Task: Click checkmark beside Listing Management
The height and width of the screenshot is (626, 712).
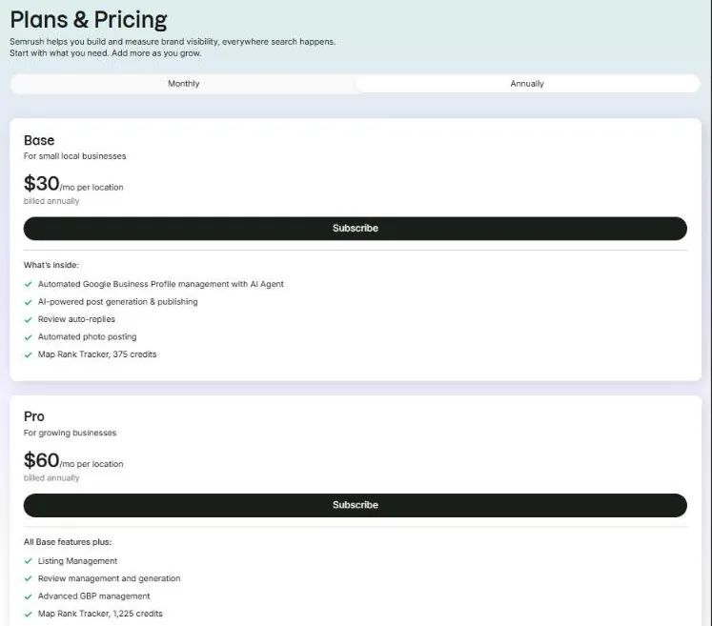Action: click(29, 561)
